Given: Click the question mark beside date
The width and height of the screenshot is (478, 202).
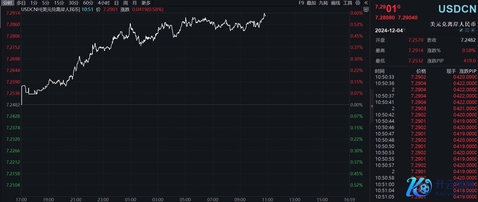Looking at the screenshot, I should tap(404, 31).
